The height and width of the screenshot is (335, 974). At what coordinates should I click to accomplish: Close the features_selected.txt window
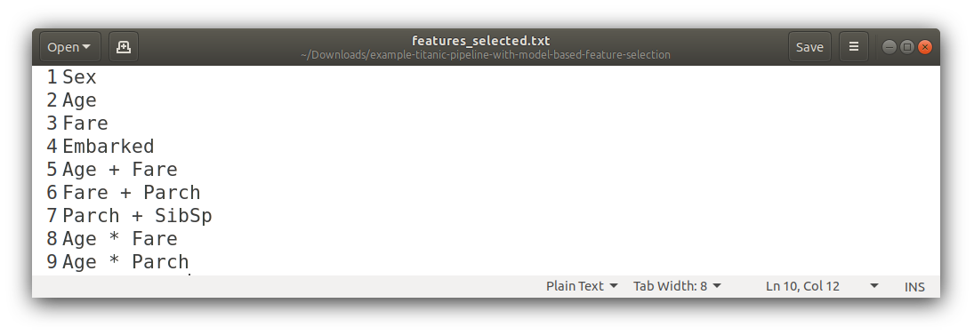[925, 46]
